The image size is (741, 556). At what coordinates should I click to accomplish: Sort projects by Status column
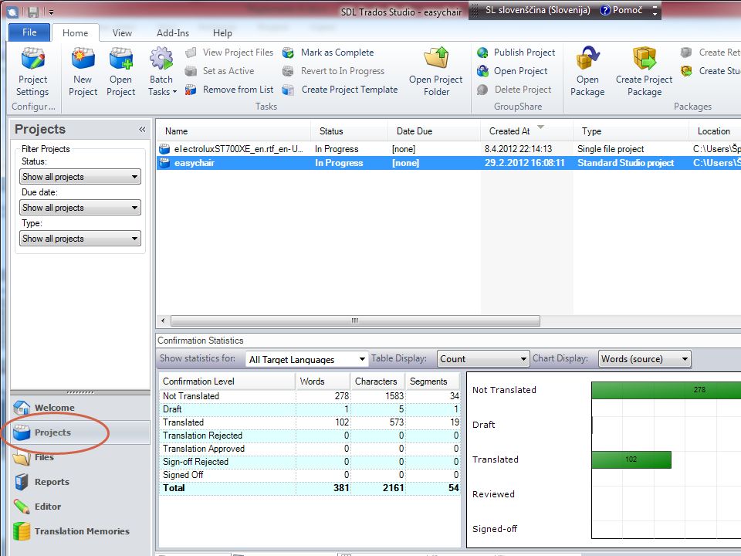349,131
